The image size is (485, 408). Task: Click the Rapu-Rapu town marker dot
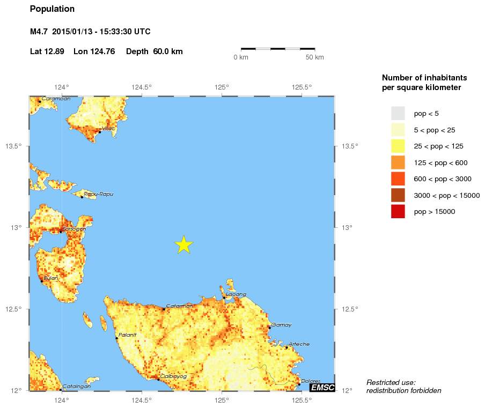[82, 197]
